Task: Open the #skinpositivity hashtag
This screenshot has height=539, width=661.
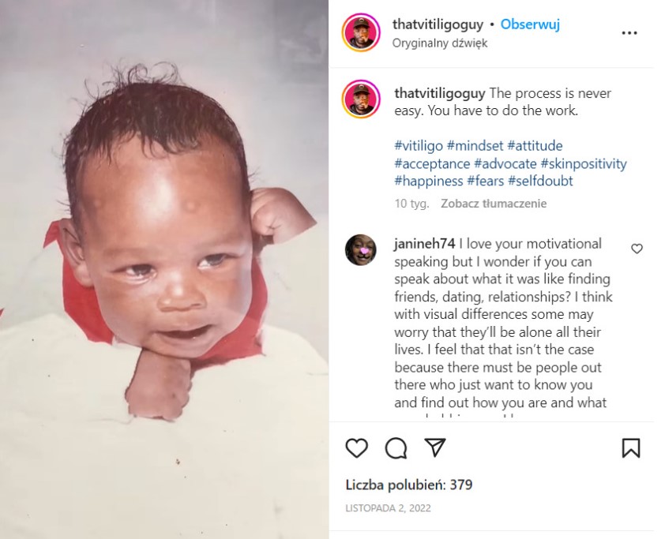Action: click(x=584, y=163)
